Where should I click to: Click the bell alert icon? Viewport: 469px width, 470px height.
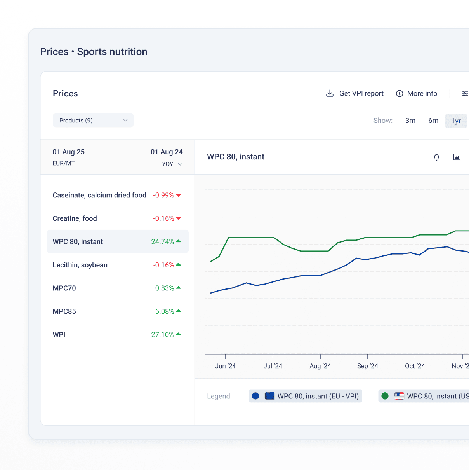(x=436, y=157)
